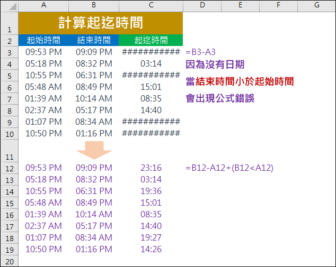Screen dimensions: 336x267
Task: Click cell A9 showing 01:07 PM
Action: 43,122
